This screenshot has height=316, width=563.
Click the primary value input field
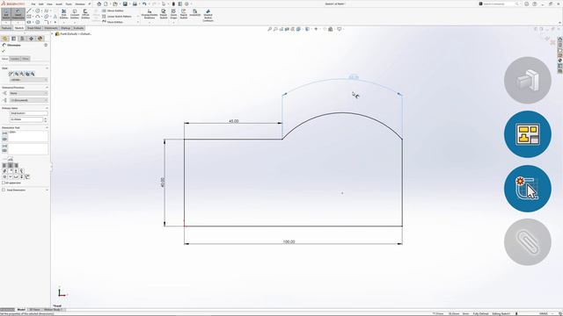click(26, 119)
